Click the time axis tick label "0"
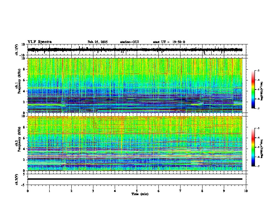 (x=28, y=191)
